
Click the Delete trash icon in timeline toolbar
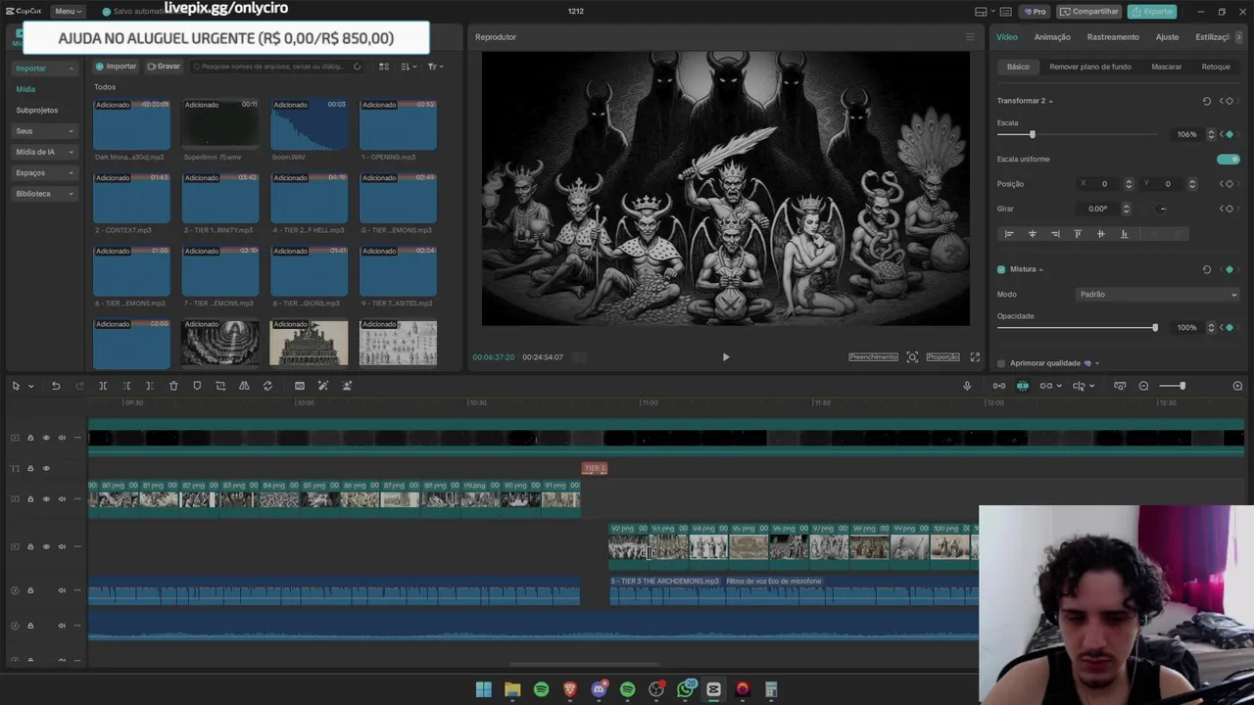point(173,386)
